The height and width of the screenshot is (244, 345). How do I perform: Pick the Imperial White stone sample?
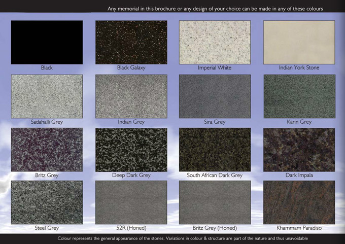tap(215, 43)
